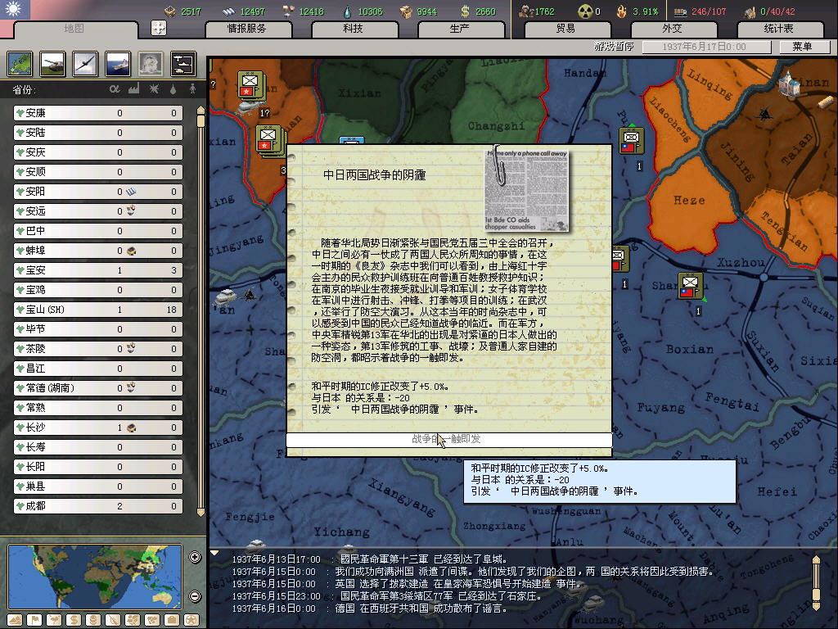Click the message log scroll-down arrow
The image size is (838, 629).
click(816, 606)
